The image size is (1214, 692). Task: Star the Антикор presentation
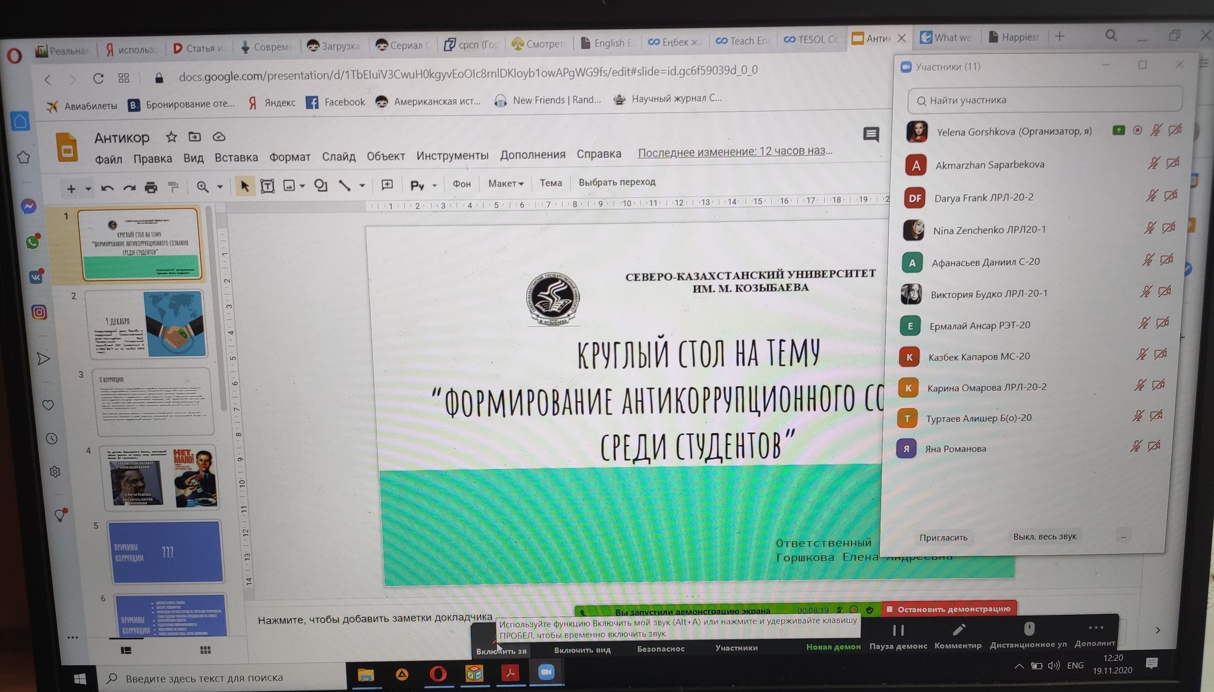171,138
